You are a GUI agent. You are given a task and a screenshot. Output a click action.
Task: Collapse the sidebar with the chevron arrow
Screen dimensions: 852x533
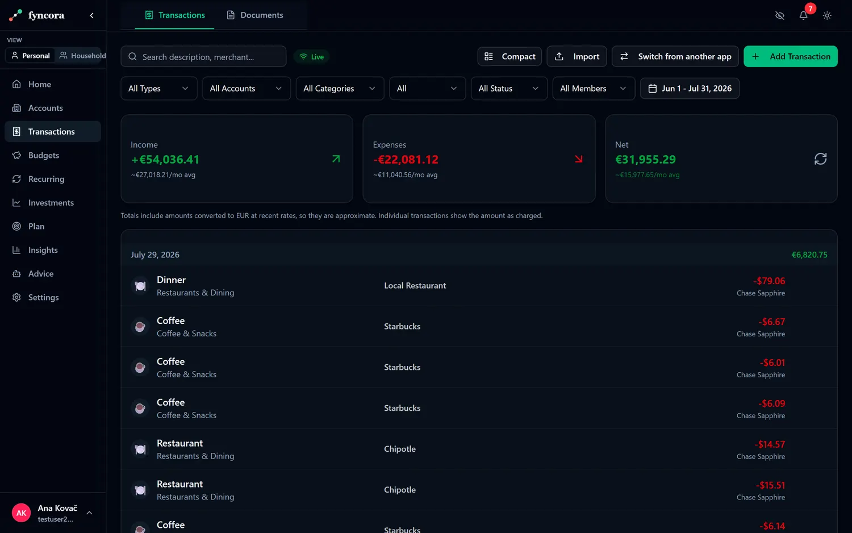[91, 15]
